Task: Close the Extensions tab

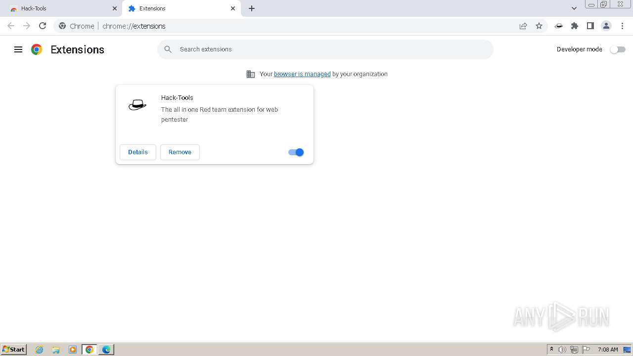Action: (233, 8)
